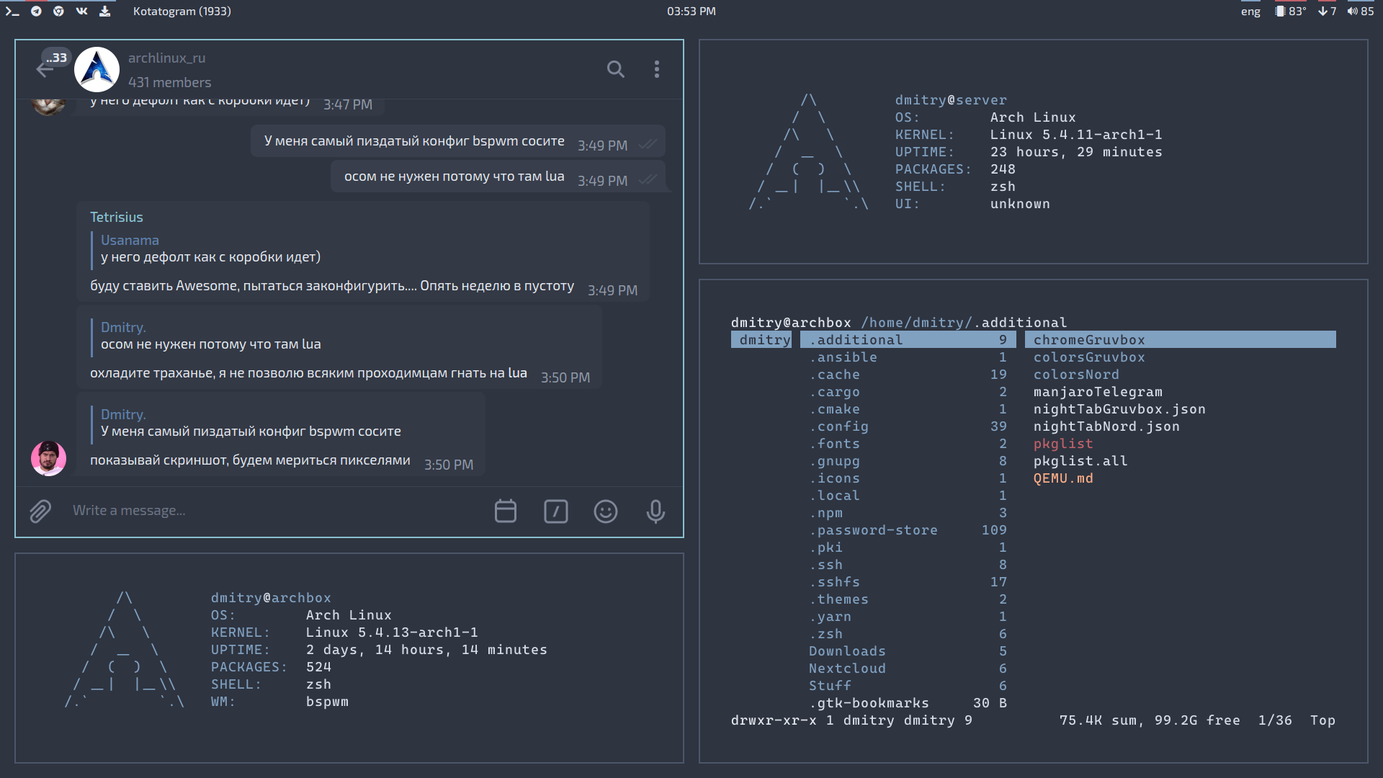
Task: Select .cmake directory in ranger
Action: [x=908, y=409]
